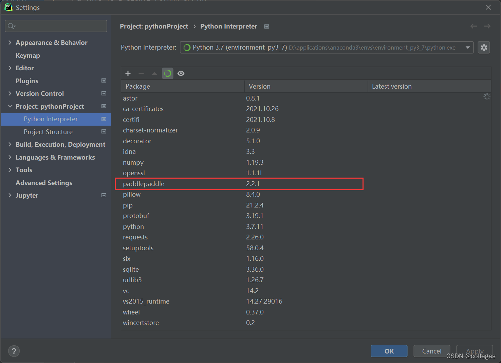Collapse the Project: pythonProject section
The width and height of the screenshot is (501, 363).
(x=10, y=106)
